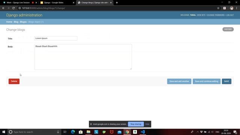The image size is (240, 135).
Task: Close the Django - Google Slides tab
Action: point(73,3)
